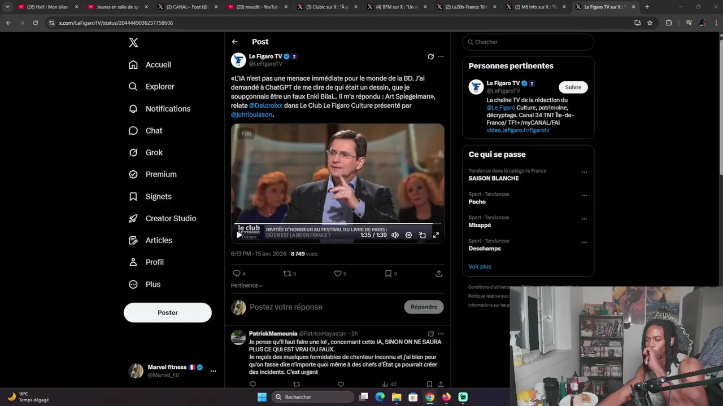The image size is (723, 406).
Task: Open Chrome extensions puzzle icon
Action: point(669,23)
